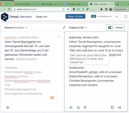This screenshot has width=129, height=113.
Task: Click the DeepL logo icon
Action: tap(5, 17)
